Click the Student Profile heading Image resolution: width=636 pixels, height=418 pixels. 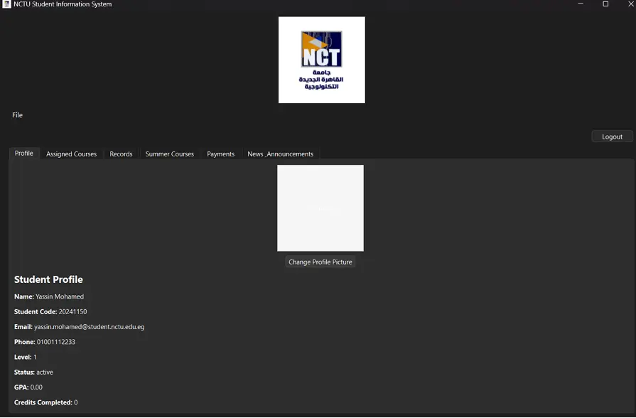pos(48,279)
